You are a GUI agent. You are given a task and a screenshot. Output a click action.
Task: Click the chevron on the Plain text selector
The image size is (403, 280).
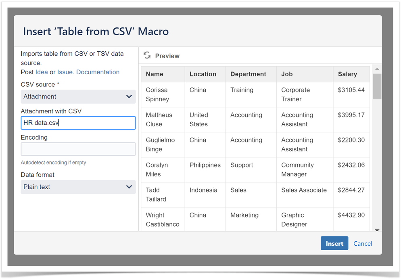(x=129, y=187)
